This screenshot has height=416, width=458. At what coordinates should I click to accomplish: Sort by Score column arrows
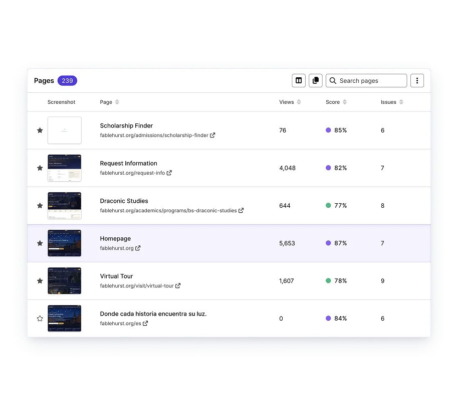tap(345, 102)
